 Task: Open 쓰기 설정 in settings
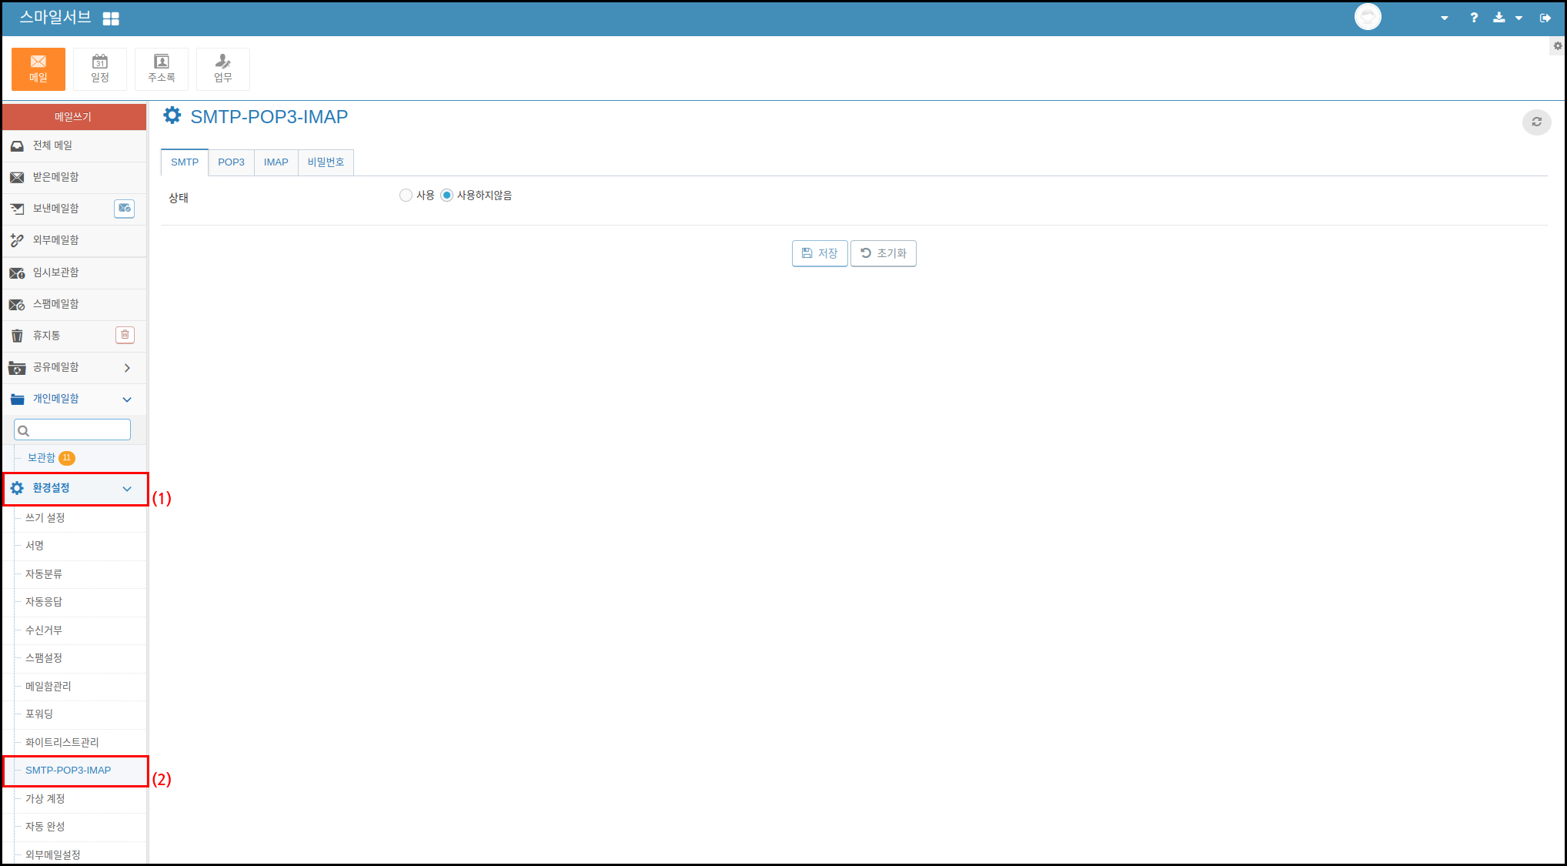[45, 518]
